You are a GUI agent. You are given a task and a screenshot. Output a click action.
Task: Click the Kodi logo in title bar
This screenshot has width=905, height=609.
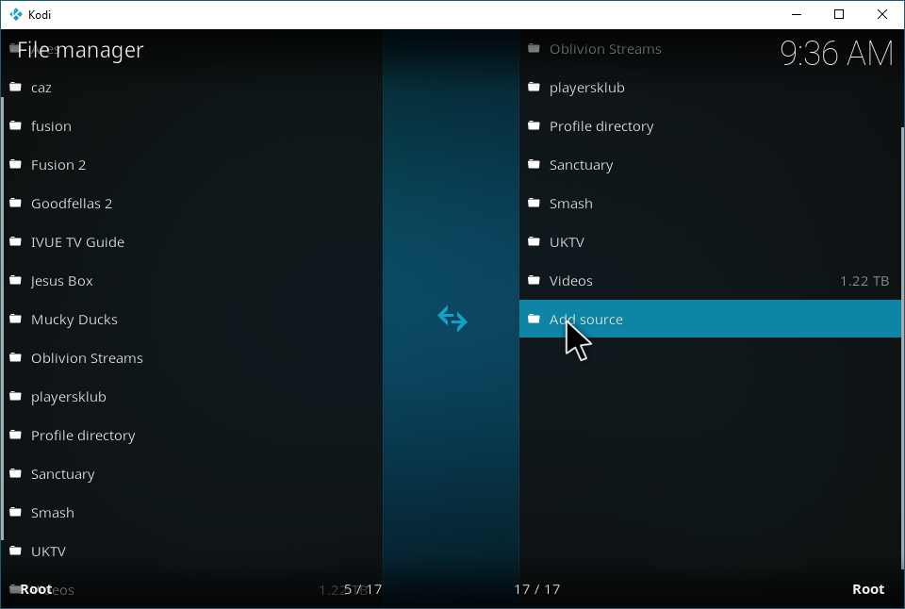tap(16, 14)
